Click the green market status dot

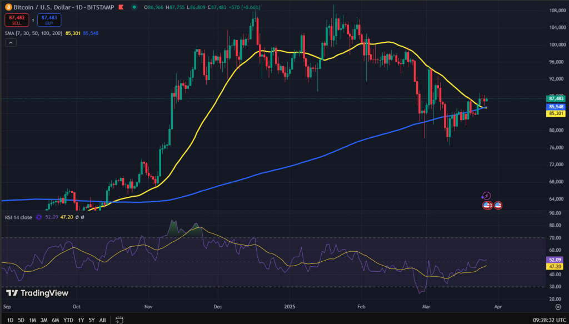[134, 7]
